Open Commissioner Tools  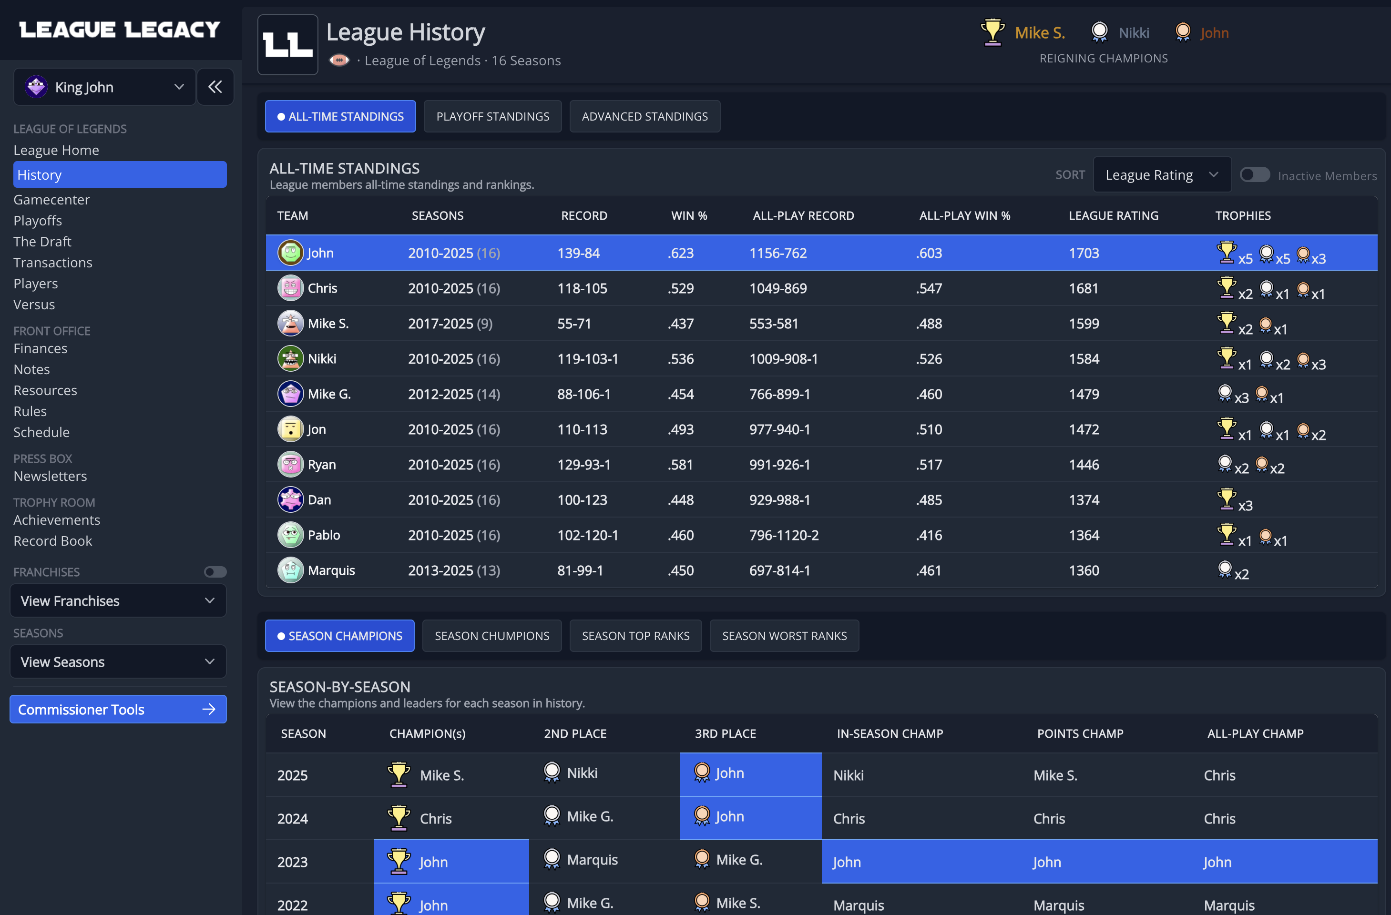click(118, 709)
